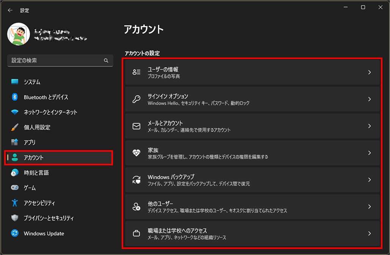Click the user profile avatar picture
Image resolution: width=390 pixels, height=255 pixels.
[x=19, y=34]
